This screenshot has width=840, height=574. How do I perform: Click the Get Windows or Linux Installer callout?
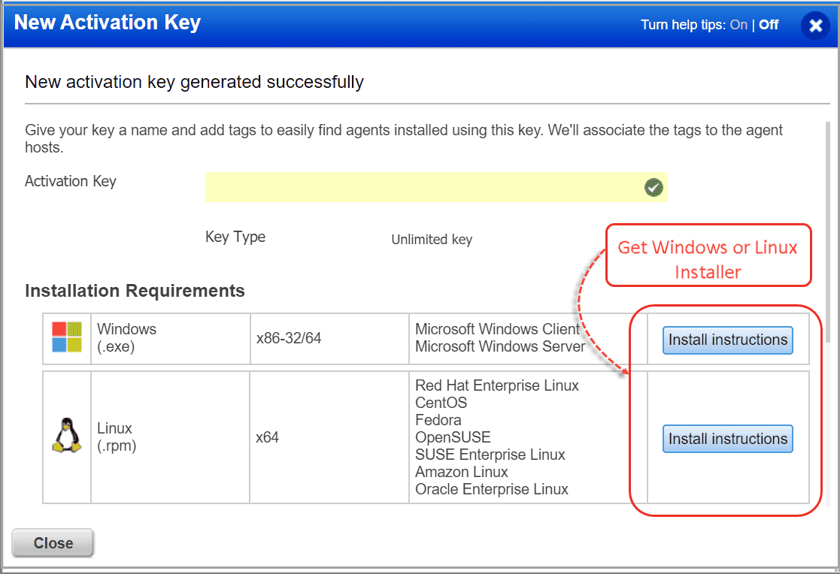[x=708, y=255]
